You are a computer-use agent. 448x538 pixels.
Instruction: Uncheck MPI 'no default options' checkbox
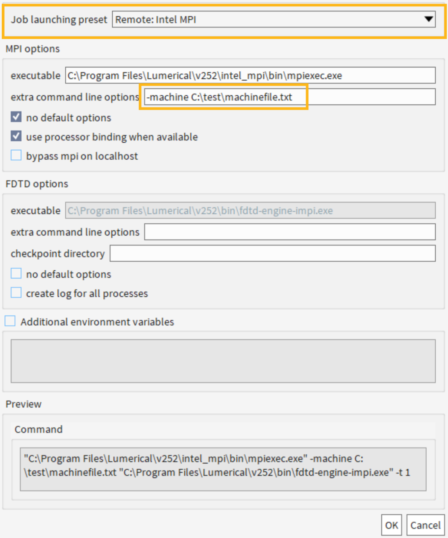click(16, 117)
